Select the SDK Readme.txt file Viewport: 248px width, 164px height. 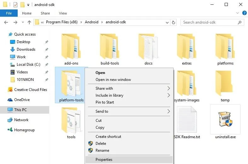click(x=187, y=122)
